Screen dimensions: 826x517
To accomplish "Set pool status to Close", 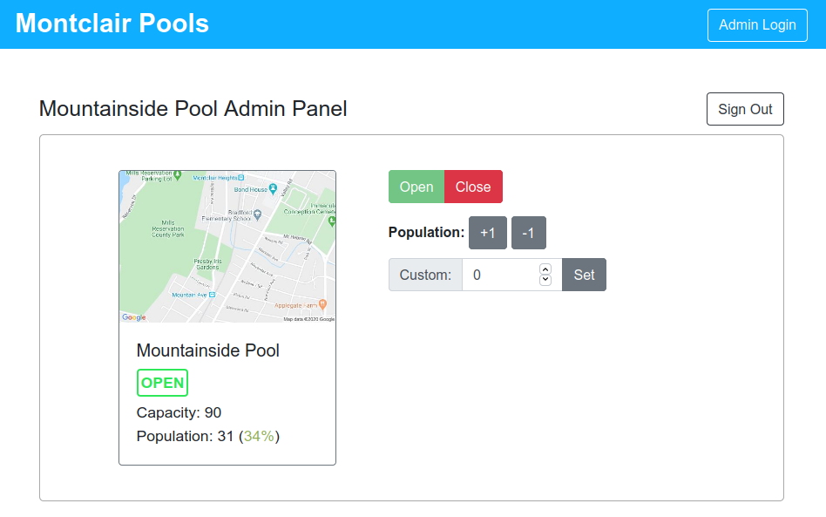I will point(473,187).
